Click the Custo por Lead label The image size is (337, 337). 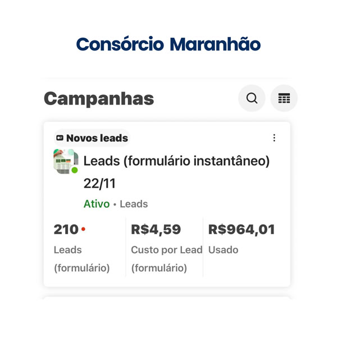[x=166, y=250]
